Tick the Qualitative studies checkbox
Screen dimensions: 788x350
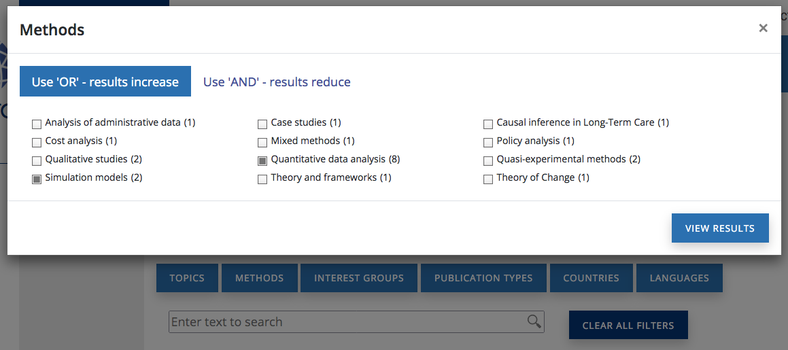pos(37,160)
